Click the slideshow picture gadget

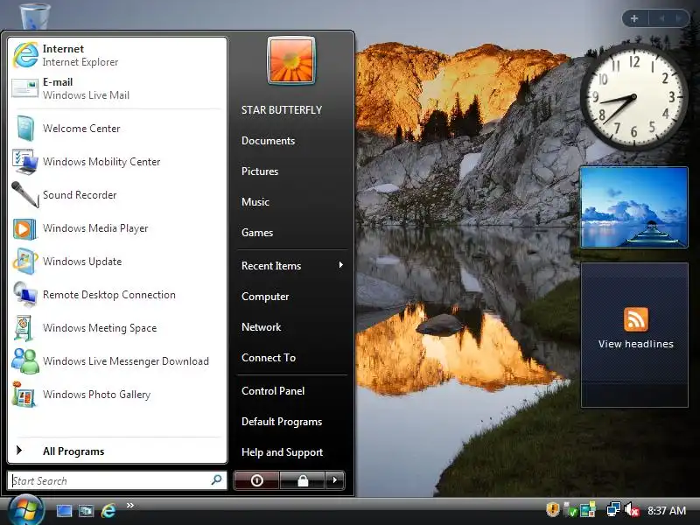633,207
